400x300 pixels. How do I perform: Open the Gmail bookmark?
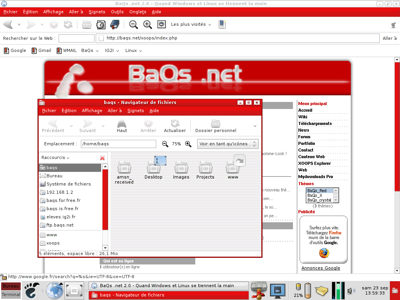click(41, 50)
